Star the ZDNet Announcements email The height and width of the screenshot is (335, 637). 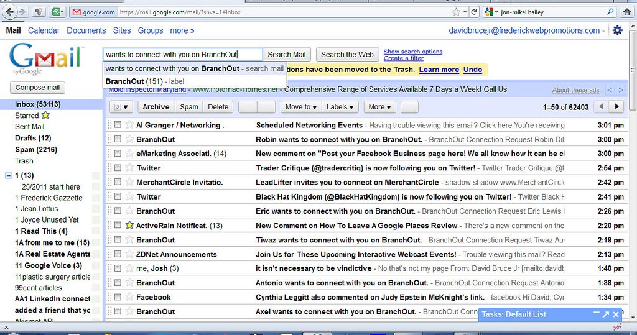tap(129, 254)
